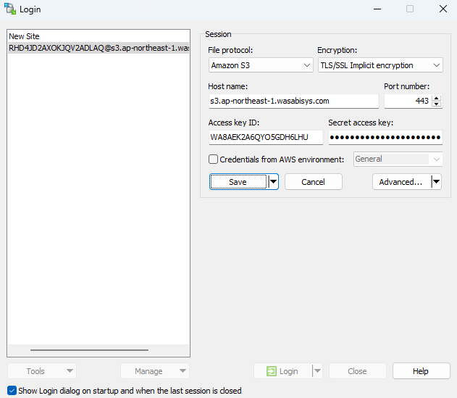The width and height of the screenshot is (457, 398).
Task: Click the WinSCP Login window title icon
Action: click(10, 9)
